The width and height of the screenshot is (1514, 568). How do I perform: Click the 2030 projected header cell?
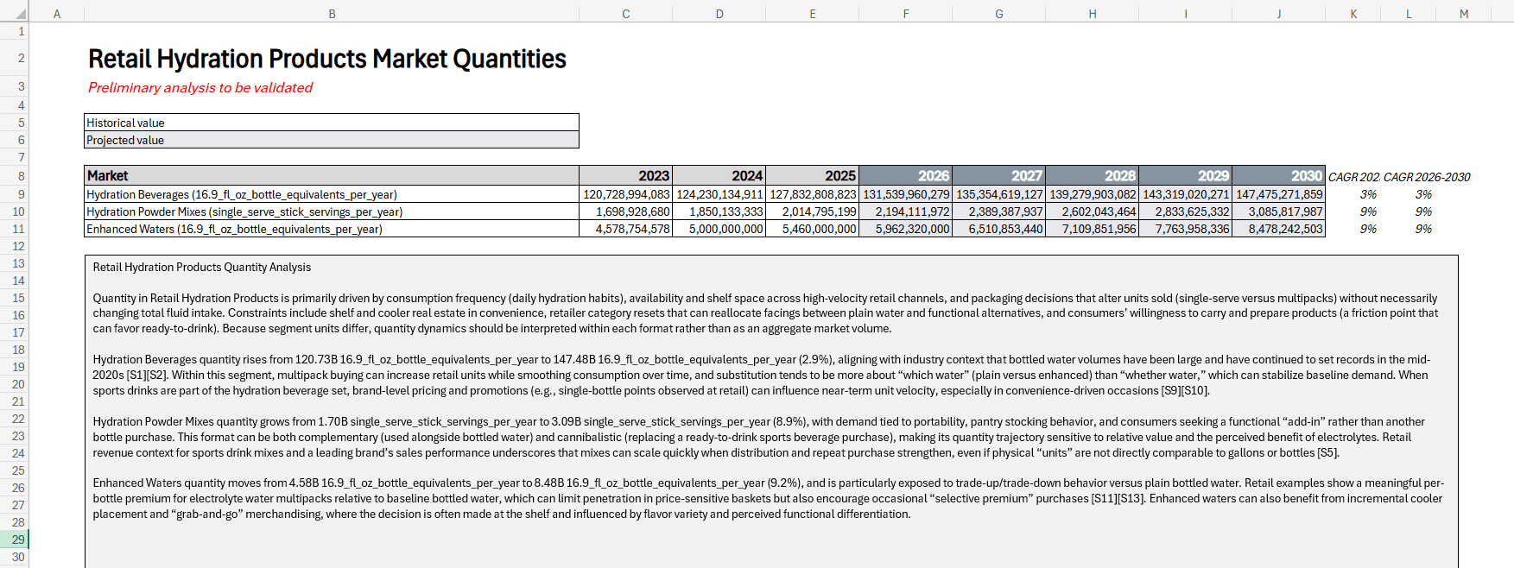point(1278,176)
